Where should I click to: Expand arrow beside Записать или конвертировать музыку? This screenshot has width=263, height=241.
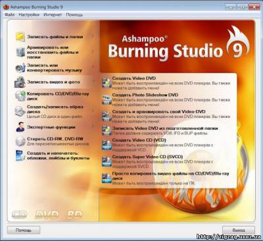[93, 67]
